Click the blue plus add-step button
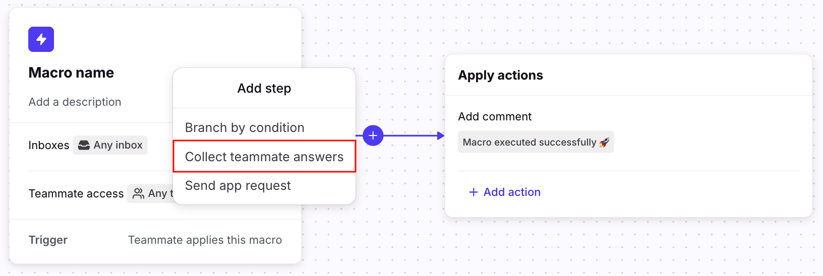The image size is (823, 276). (x=373, y=135)
